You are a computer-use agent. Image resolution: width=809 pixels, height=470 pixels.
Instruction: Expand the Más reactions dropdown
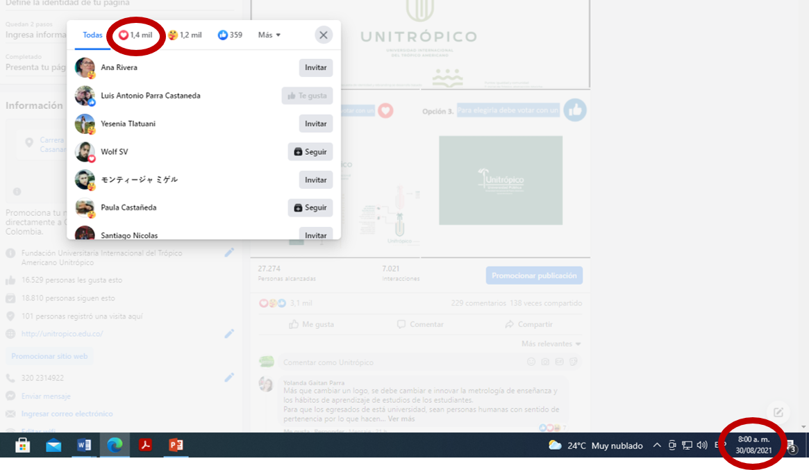point(269,35)
